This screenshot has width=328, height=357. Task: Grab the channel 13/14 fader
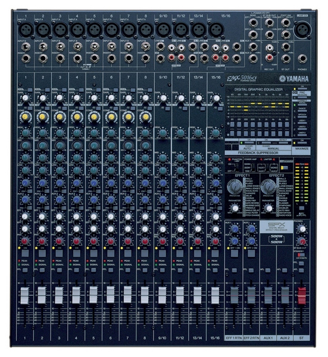[x=198, y=295]
